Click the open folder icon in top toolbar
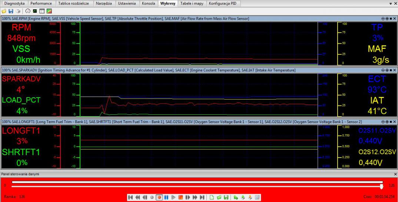This screenshot has height=202, width=398. point(3,11)
